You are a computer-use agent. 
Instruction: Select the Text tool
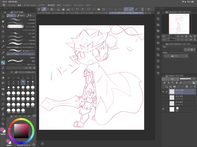click(x=3, y=114)
